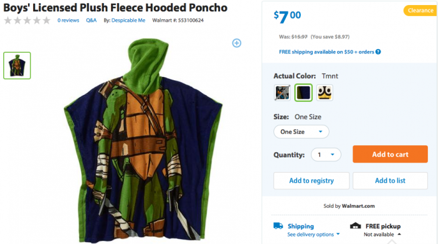Click the free pickup store icon
Screen dimensions: 438x244
coord(355,226)
